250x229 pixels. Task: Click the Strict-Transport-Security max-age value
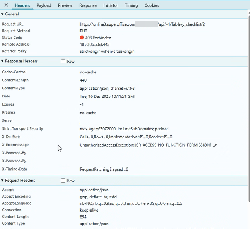[124, 129]
